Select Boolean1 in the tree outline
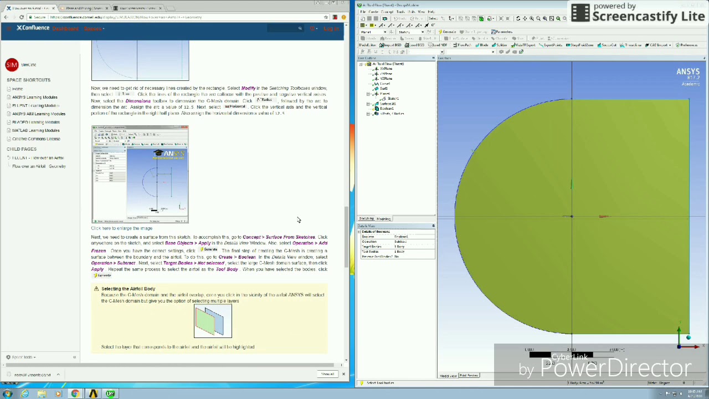The width and height of the screenshot is (709, 399). [387, 109]
